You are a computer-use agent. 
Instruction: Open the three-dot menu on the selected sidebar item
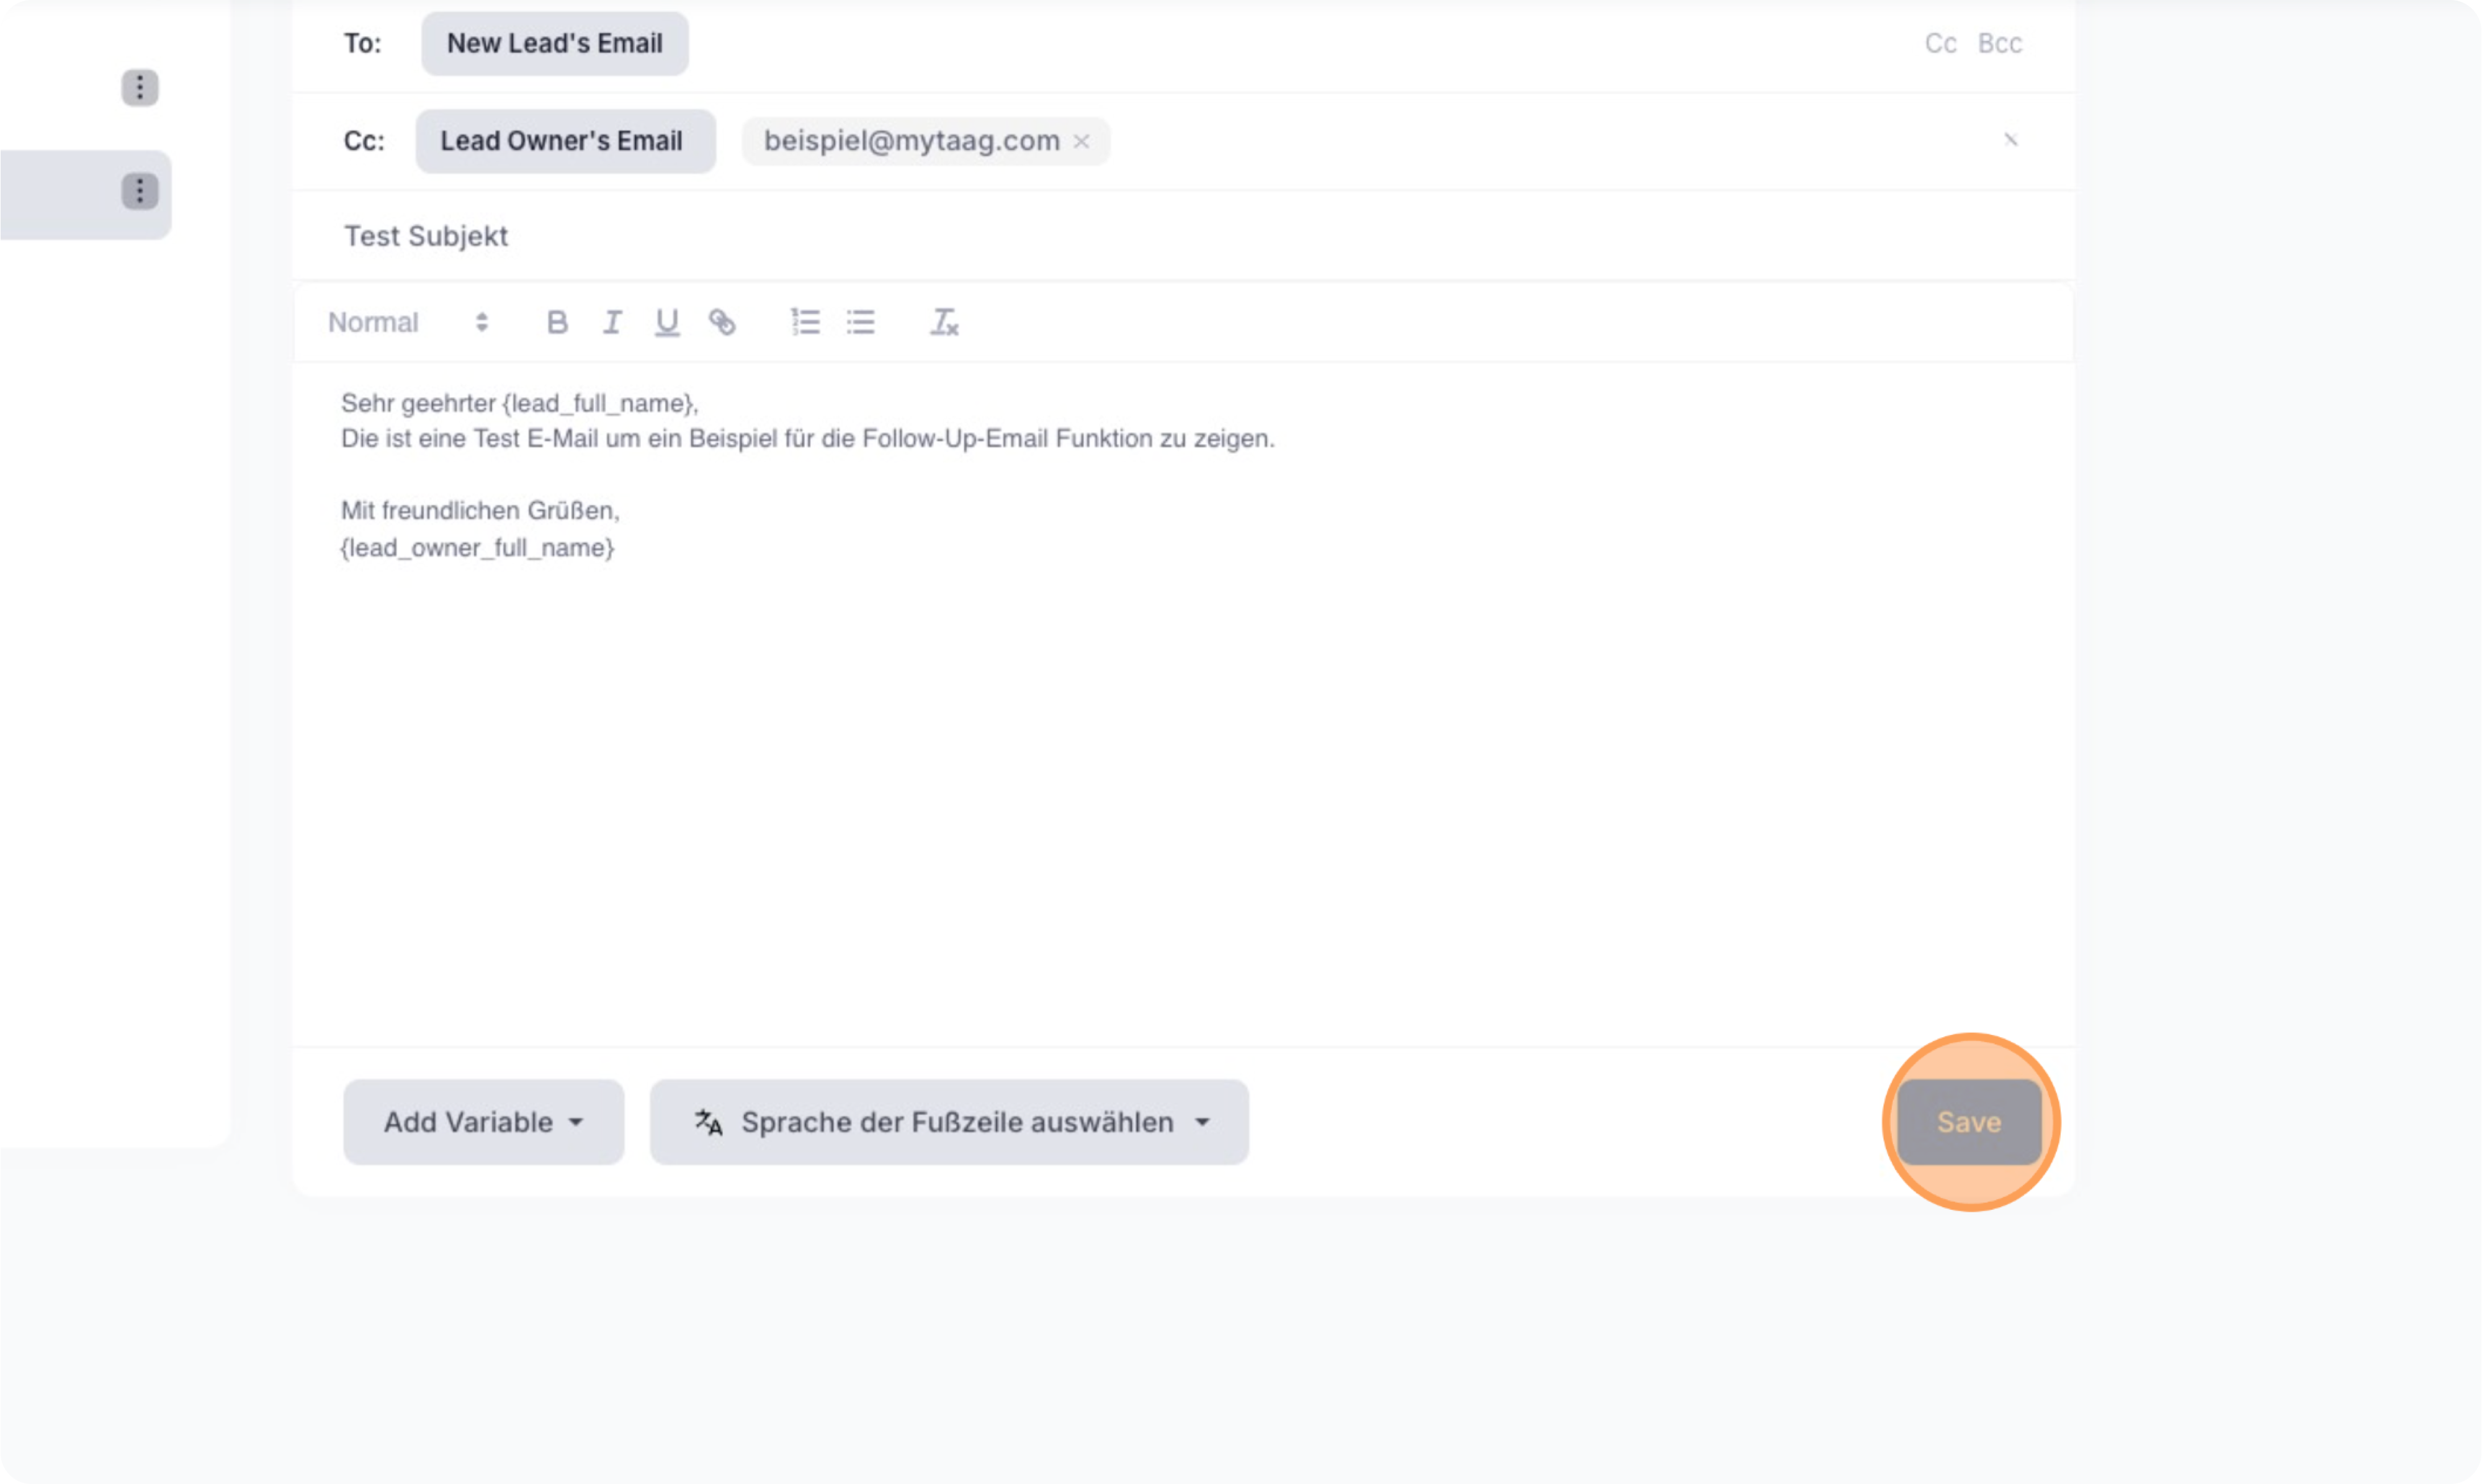tap(140, 191)
